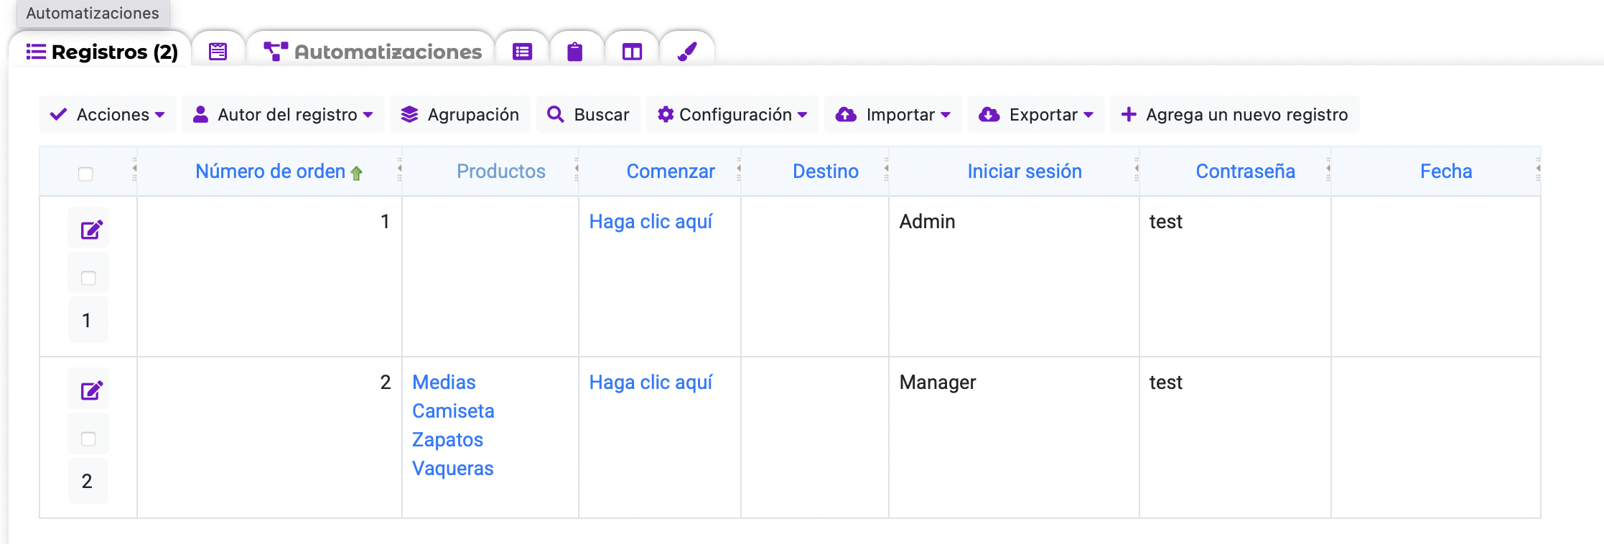
Task: Sort by the Fecha column header
Action: tap(1446, 172)
